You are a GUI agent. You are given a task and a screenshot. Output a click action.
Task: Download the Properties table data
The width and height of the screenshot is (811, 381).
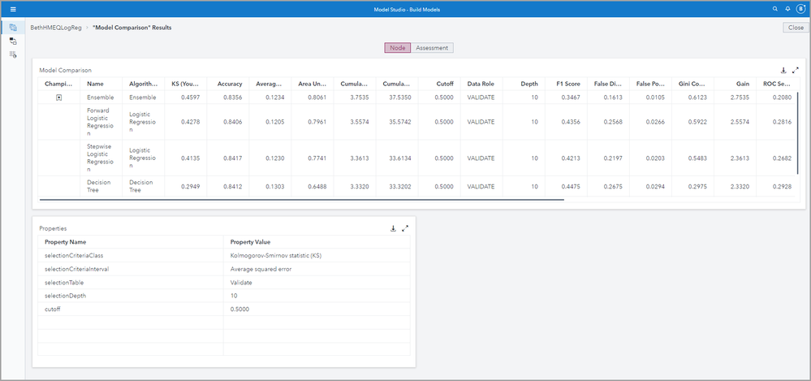click(x=393, y=228)
